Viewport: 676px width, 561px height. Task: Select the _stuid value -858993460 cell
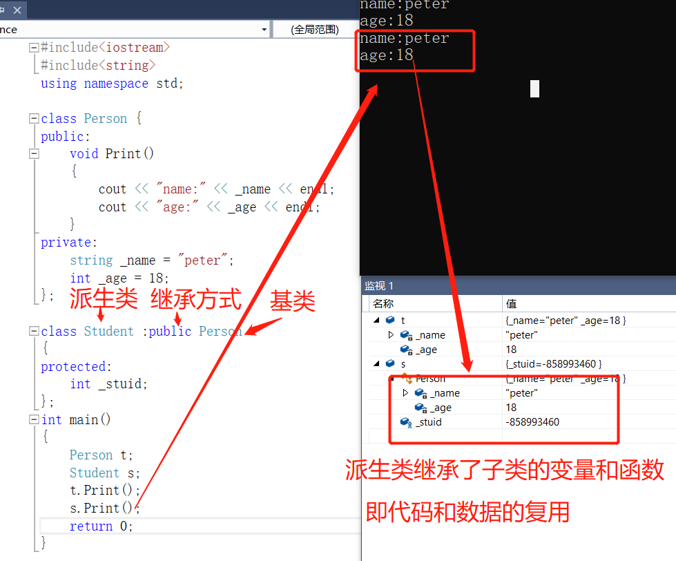[532, 422]
